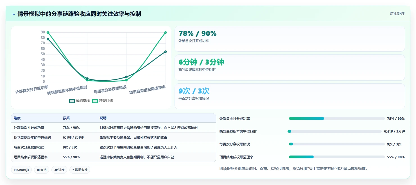Click the description starting 错误次数下降要同时检查

pyautogui.click(x=139, y=147)
